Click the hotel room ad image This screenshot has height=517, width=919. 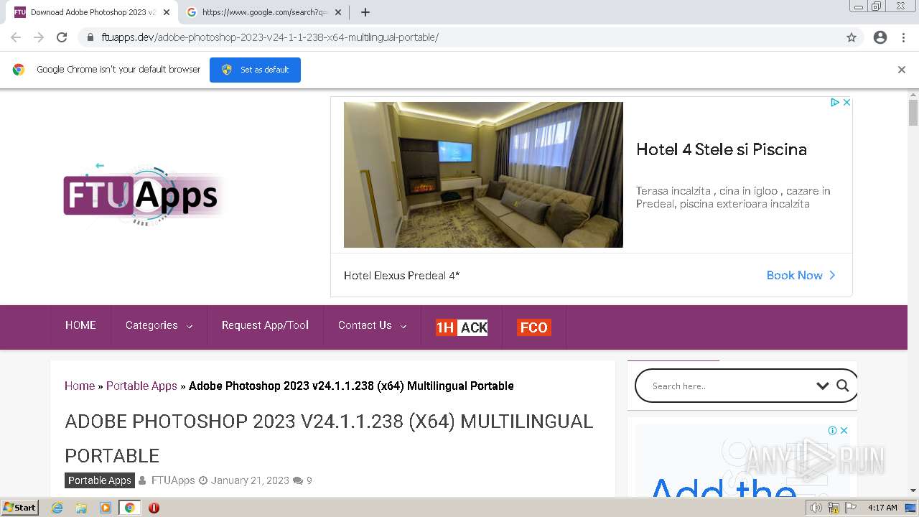click(483, 174)
